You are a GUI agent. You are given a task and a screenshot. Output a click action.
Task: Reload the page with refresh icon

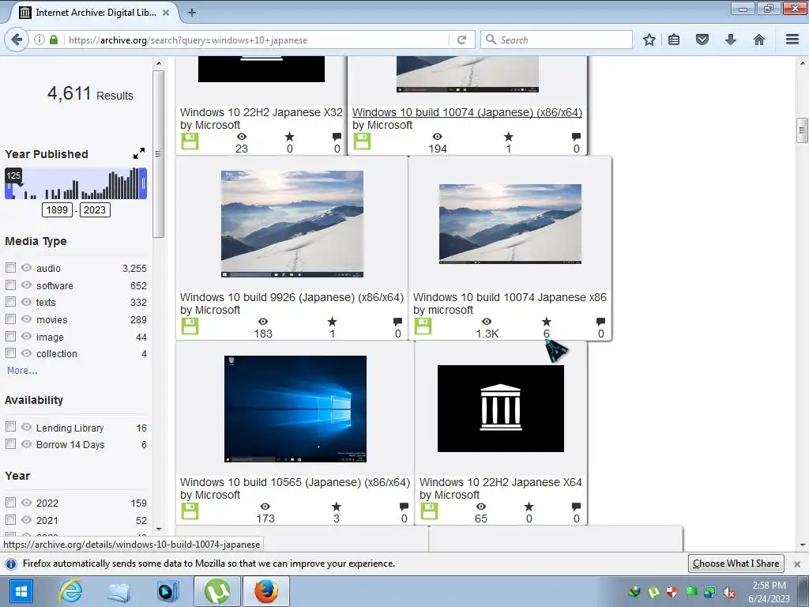pyautogui.click(x=461, y=40)
